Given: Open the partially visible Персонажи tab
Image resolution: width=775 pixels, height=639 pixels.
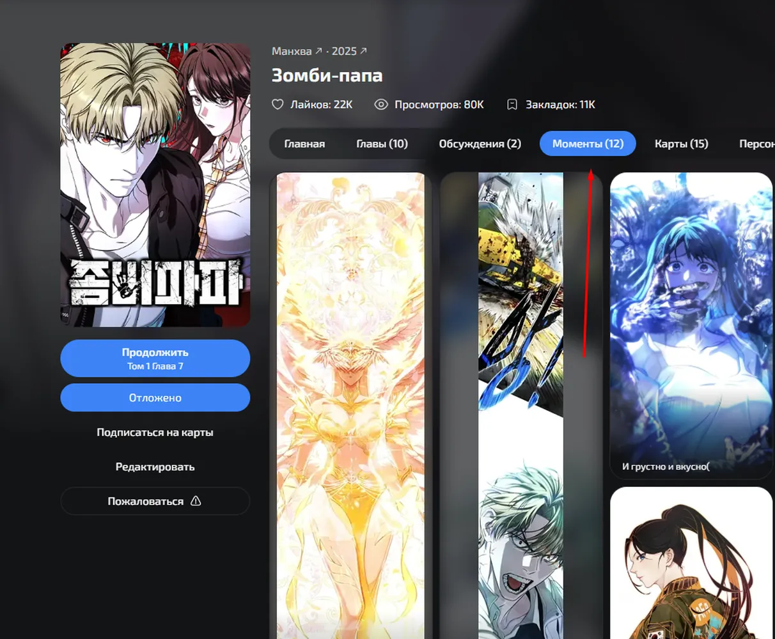Looking at the screenshot, I should [756, 144].
